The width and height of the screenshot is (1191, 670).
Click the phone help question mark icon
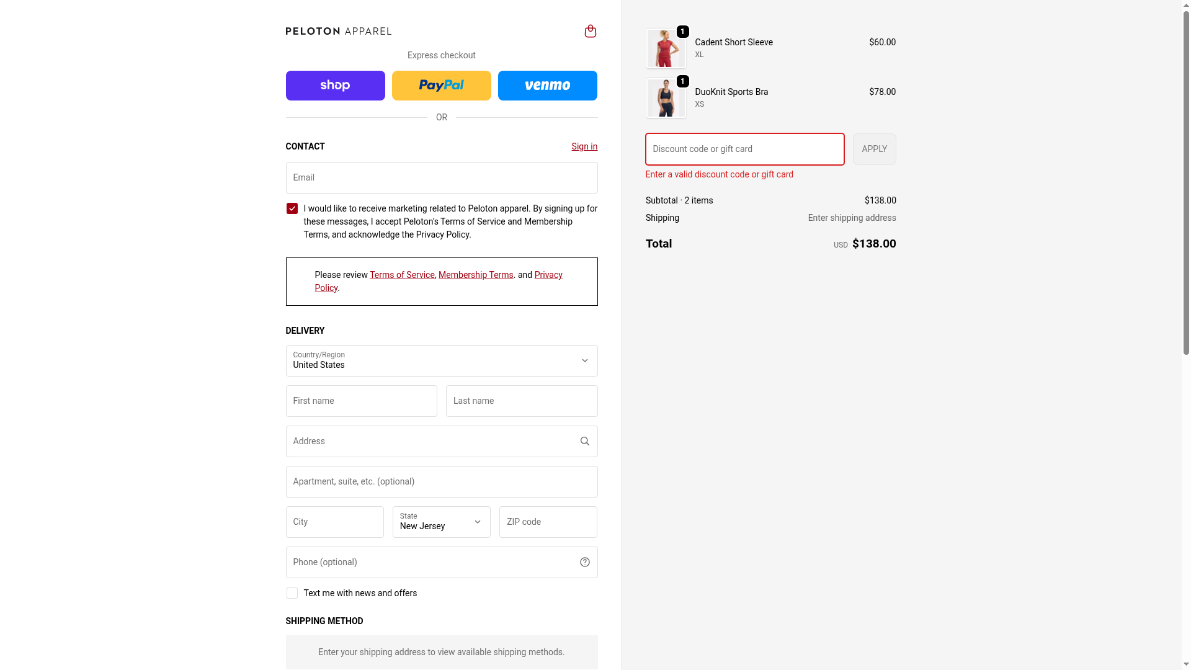pyautogui.click(x=584, y=562)
